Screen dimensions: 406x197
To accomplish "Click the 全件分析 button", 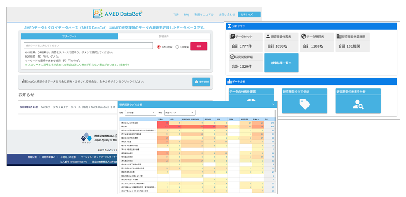I will (201, 81).
